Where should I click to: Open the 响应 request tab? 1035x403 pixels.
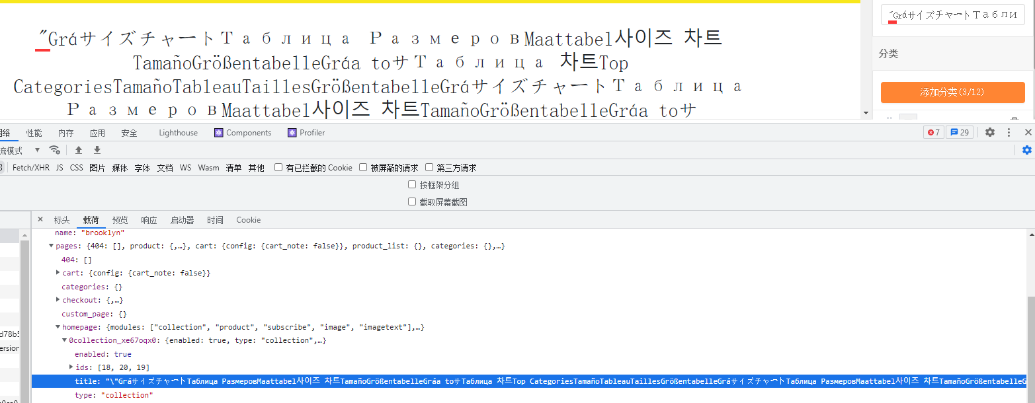[x=149, y=220]
